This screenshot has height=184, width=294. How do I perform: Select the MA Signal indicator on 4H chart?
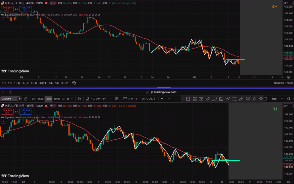click(11, 15)
